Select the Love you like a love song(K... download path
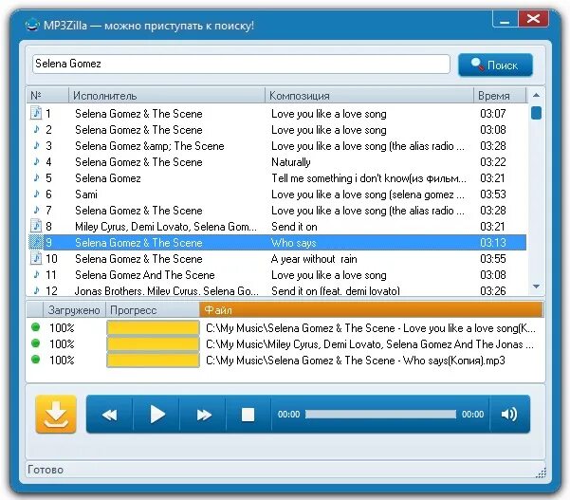This screenshot has width=570, height=500. (x=371, y=328)
